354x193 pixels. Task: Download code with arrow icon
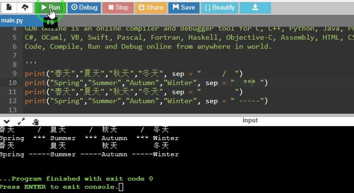tap(255, 8)
